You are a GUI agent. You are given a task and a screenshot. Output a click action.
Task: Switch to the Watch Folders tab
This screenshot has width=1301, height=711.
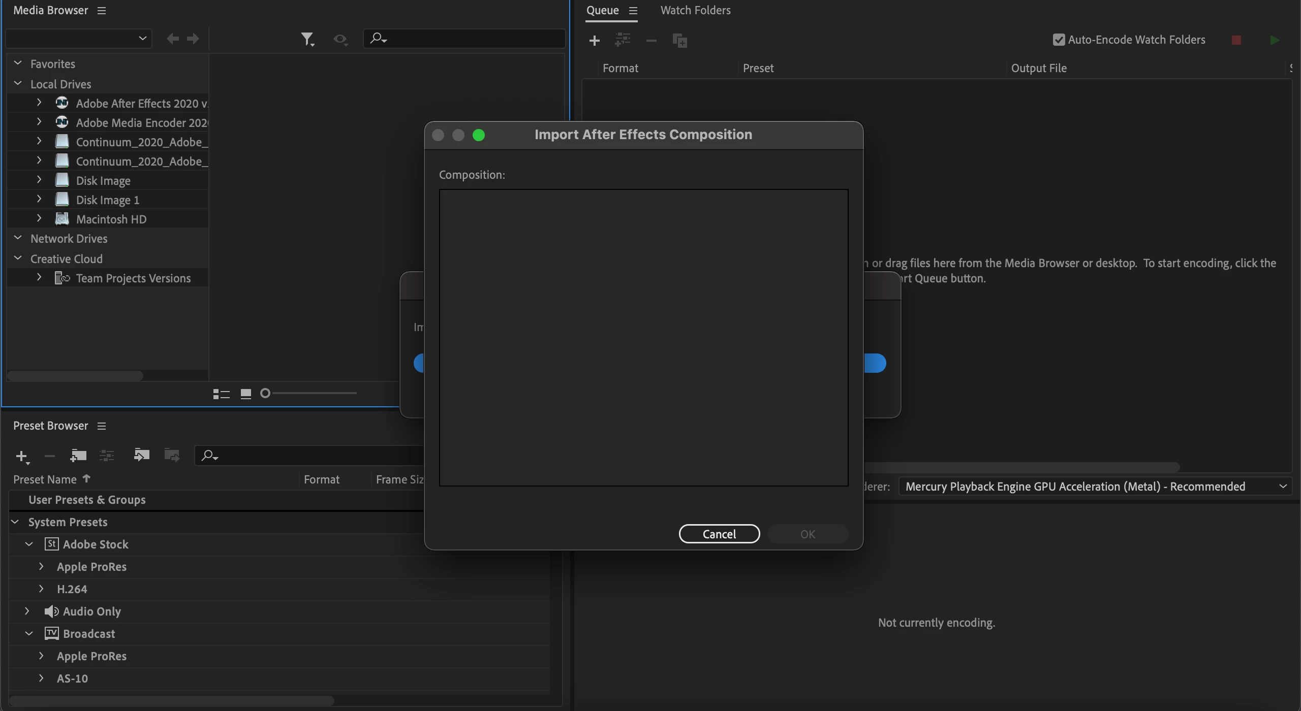(695, 10)
